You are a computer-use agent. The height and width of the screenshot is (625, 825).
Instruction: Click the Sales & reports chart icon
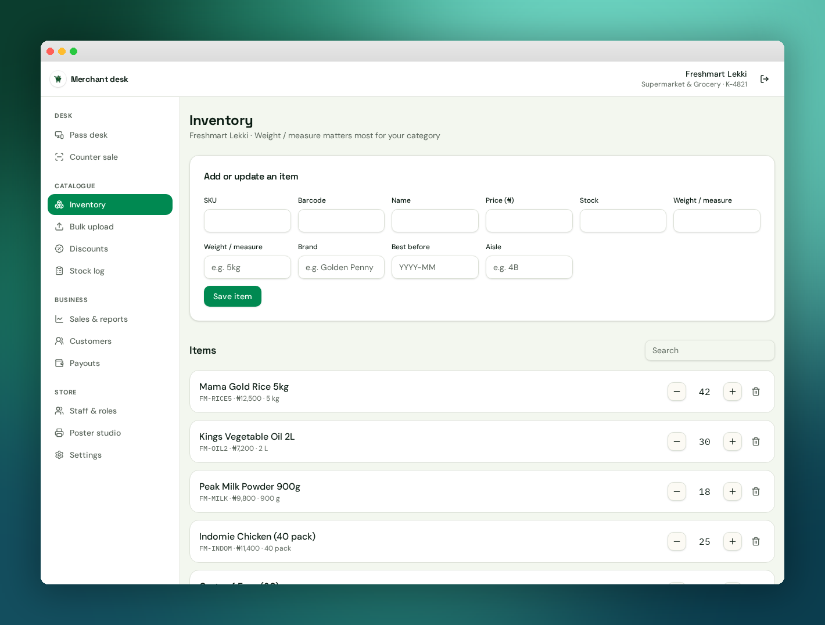coord(59,319)
